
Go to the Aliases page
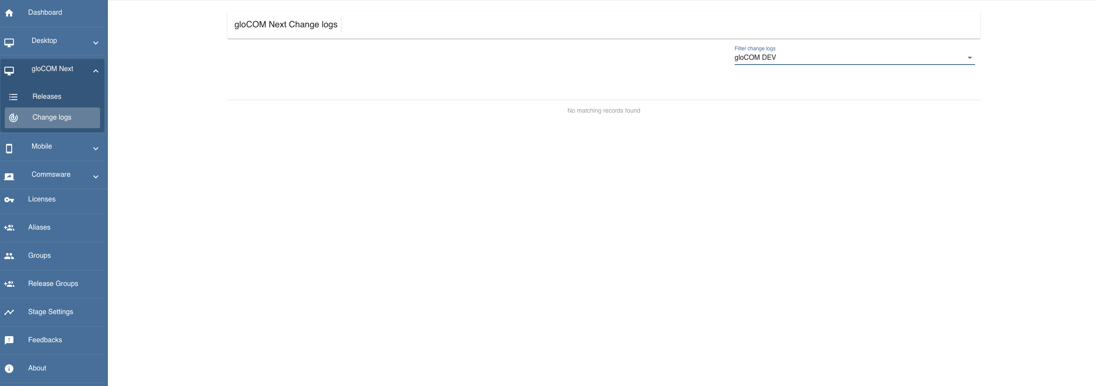(x=39, y=227)
